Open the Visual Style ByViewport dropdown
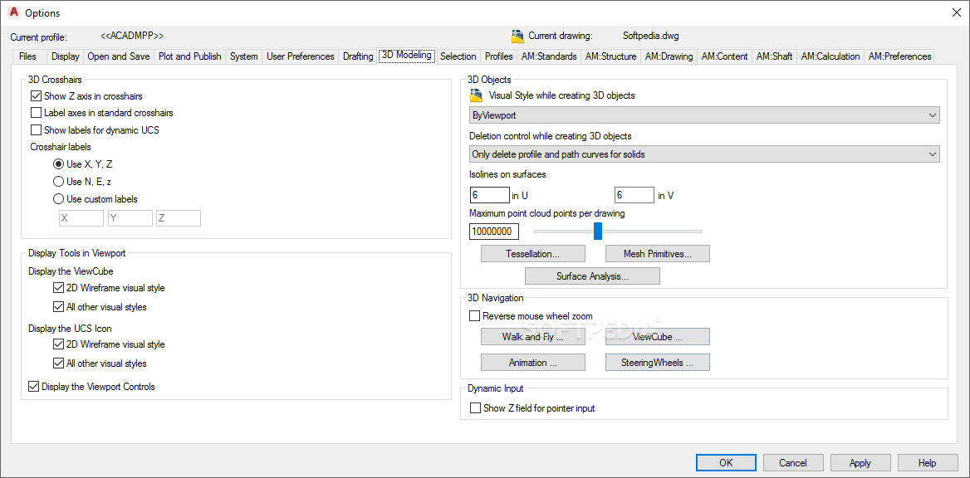The width and height of the screenshot is (970, 478). [x=704, y=115]
